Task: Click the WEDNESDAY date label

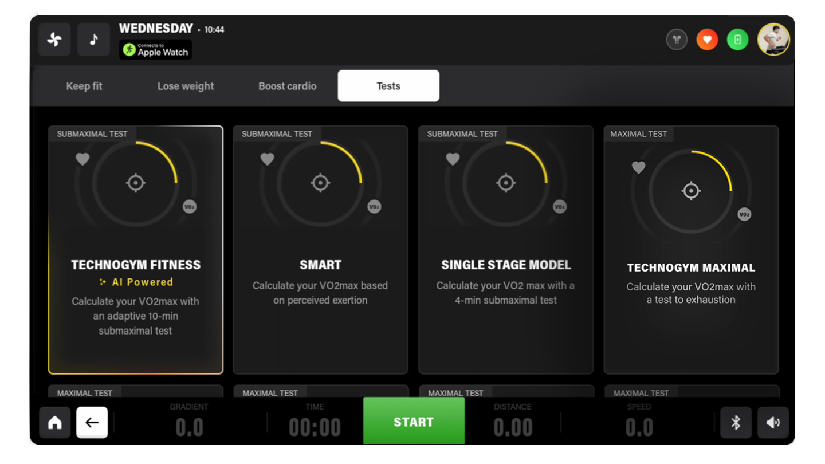Action: pyautogui.click(x=156, y=28)
